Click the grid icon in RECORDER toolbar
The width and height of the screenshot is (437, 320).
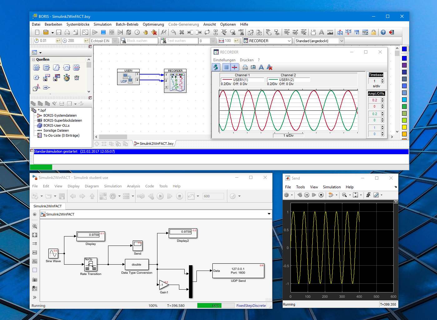[x=226, y=67]
